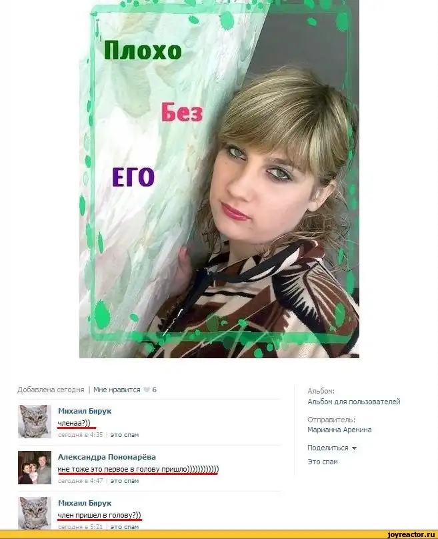Open Александра Пономарёва's family avatar
Image resolution: width=438 pixels, height=539 pixels.
[35, 468]
